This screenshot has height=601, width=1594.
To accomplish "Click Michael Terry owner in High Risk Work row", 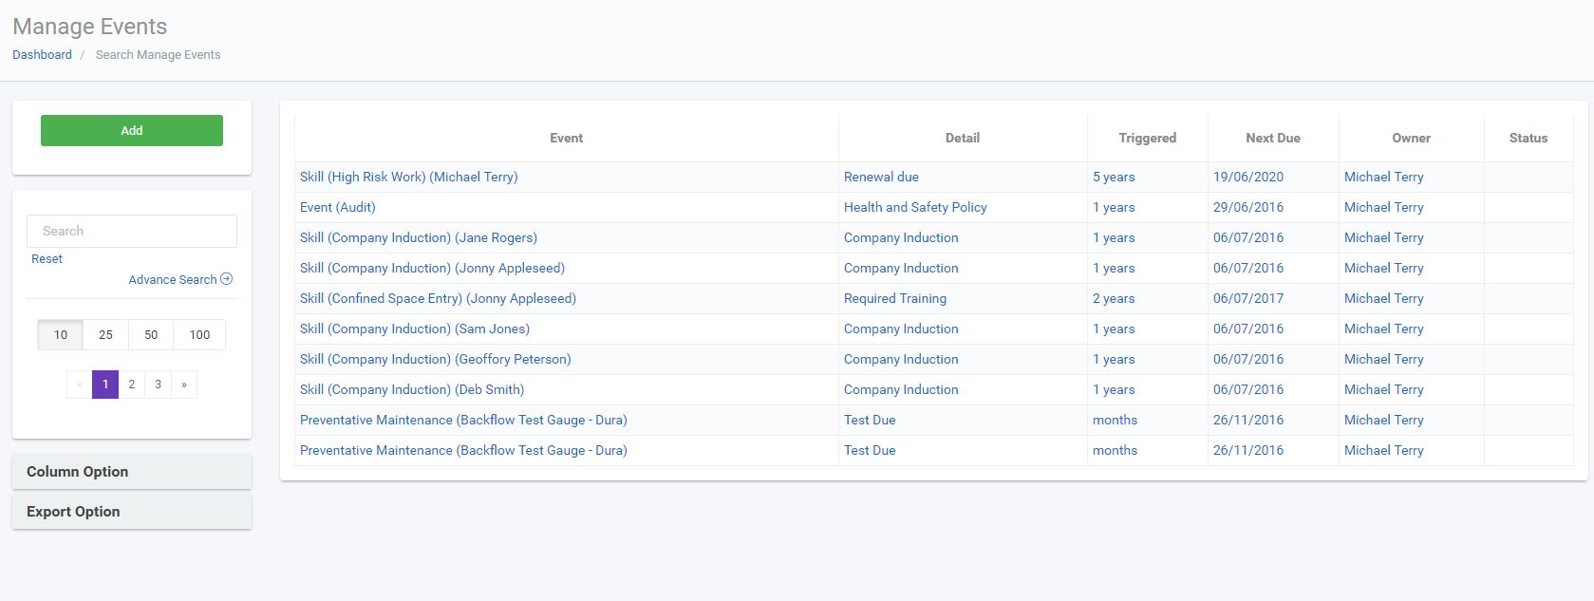I will pos(1384,177).
